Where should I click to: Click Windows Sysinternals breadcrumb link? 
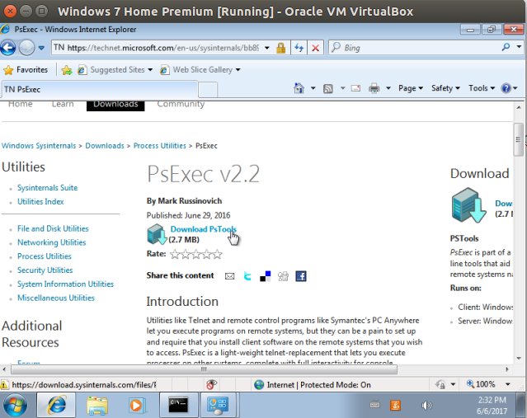pyautogui.click(x=39, y=145)
